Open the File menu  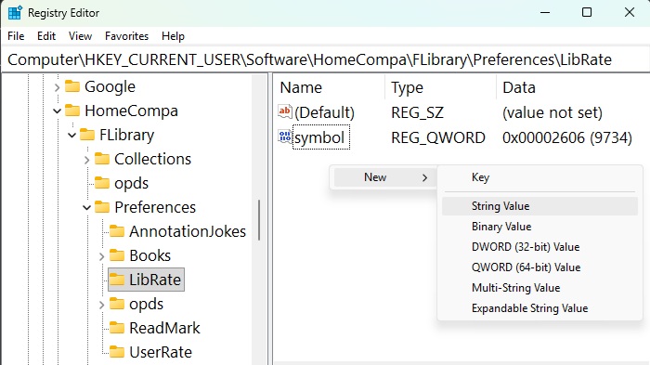click(16, 36)
